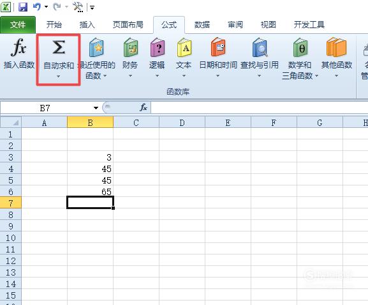Screen dimensions: 368x305
Task: Expand the AutoSum dropdown arrow
Action: pos(58,76)
